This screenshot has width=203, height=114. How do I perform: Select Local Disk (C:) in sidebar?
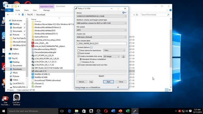click(x=18, y=84)
